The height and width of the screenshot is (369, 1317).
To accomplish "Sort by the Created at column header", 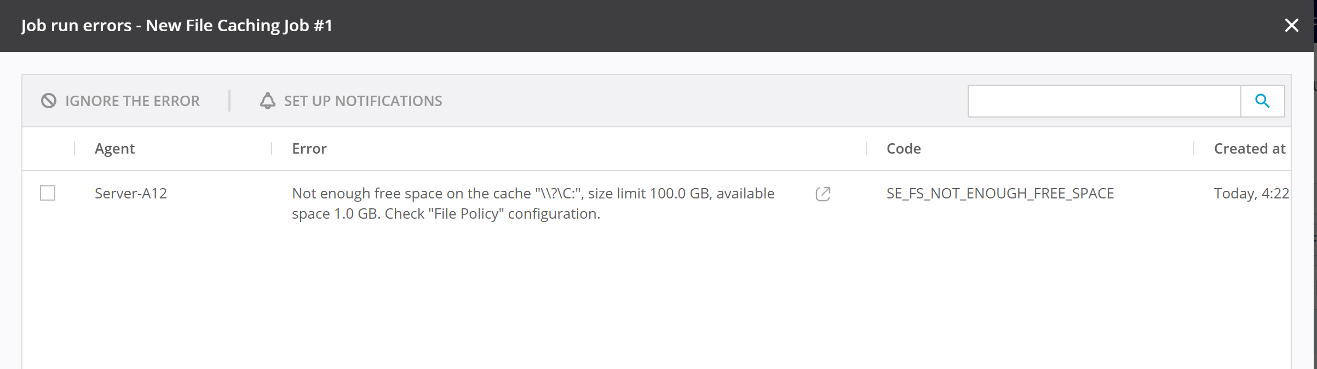I will (1249, 149).
